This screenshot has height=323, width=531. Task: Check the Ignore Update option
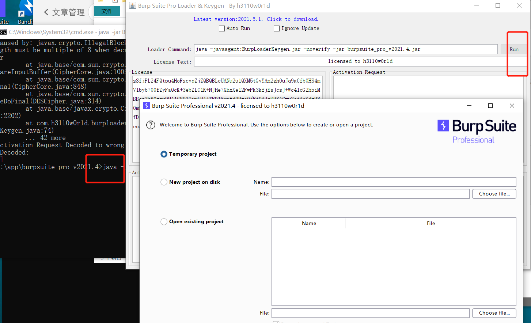click(277, 28)
